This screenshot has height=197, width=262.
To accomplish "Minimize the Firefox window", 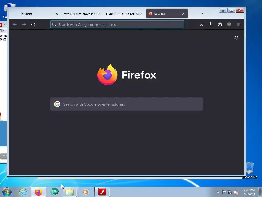I will coord(223,10).
